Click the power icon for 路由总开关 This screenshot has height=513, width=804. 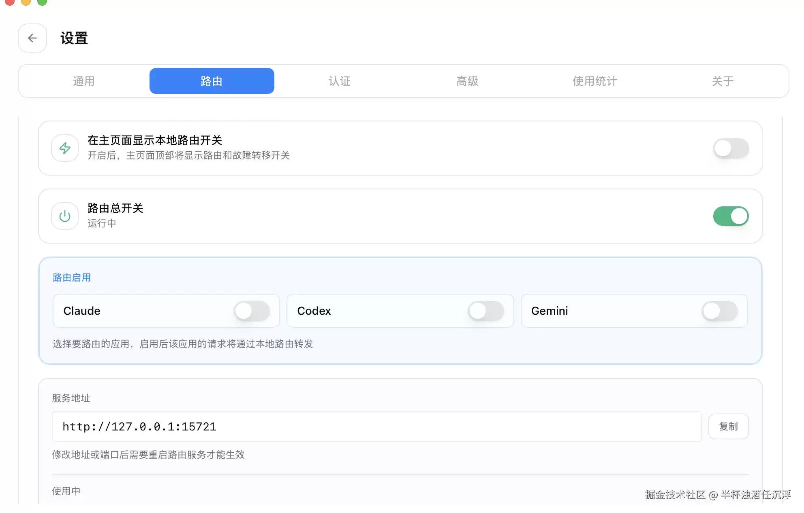point(65,216)
